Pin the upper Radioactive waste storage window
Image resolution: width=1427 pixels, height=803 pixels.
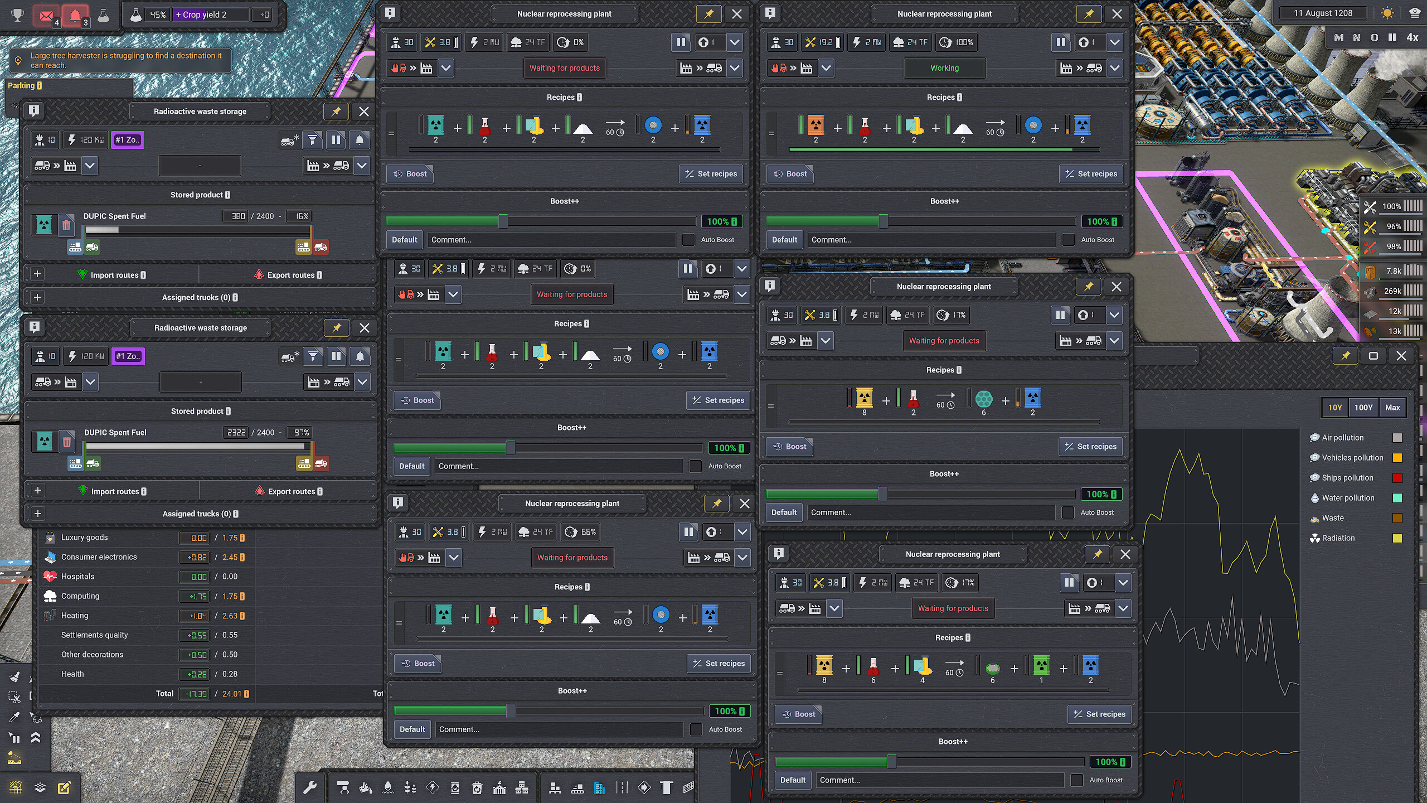336,112
